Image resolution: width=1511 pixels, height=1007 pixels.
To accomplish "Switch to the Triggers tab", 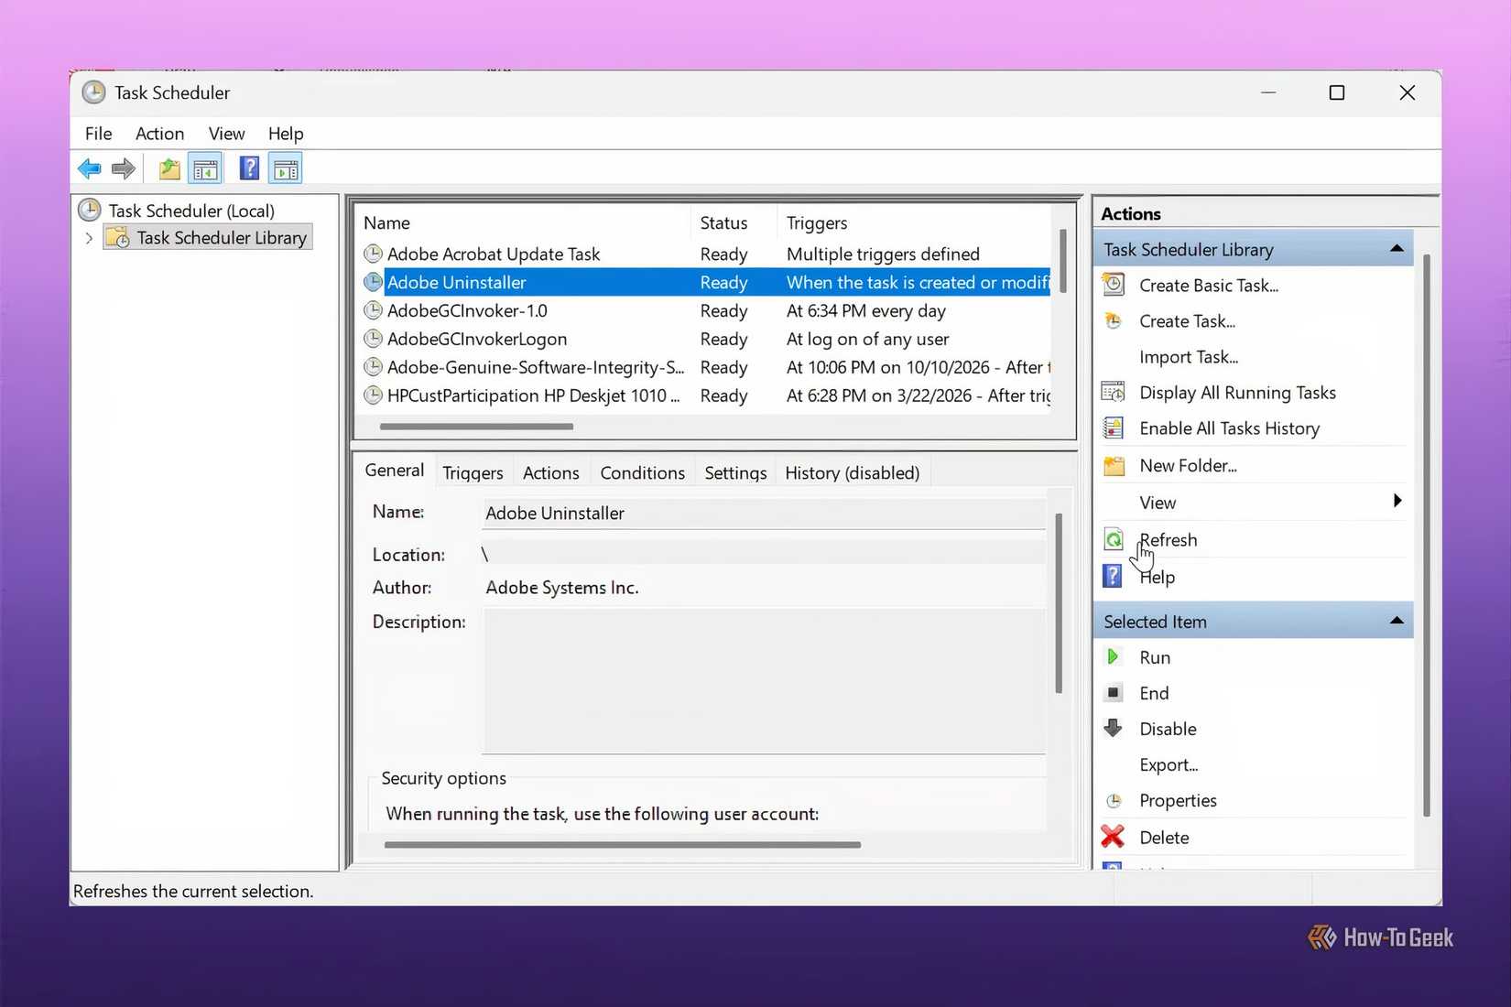I will pyautogui.click(x=473, y=472).
